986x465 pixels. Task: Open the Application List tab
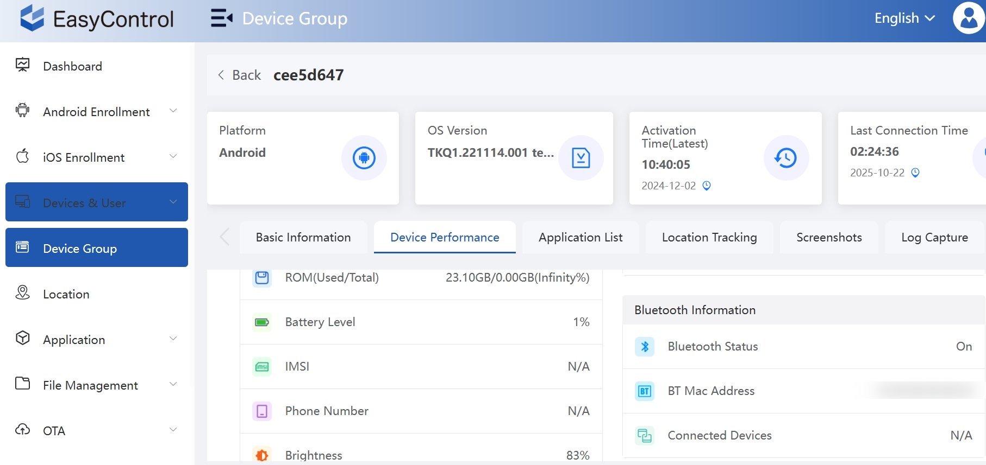pyautogui.click(x=581, y=237)
